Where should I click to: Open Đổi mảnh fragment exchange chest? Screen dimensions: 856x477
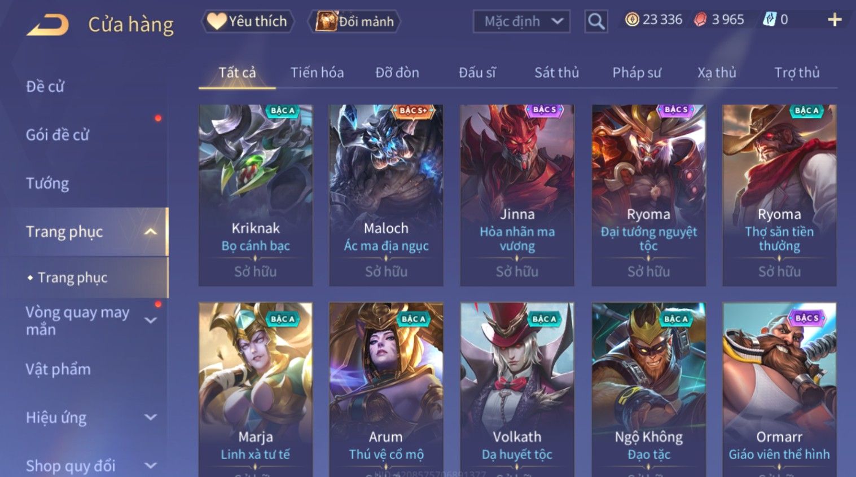pos(354,21)
